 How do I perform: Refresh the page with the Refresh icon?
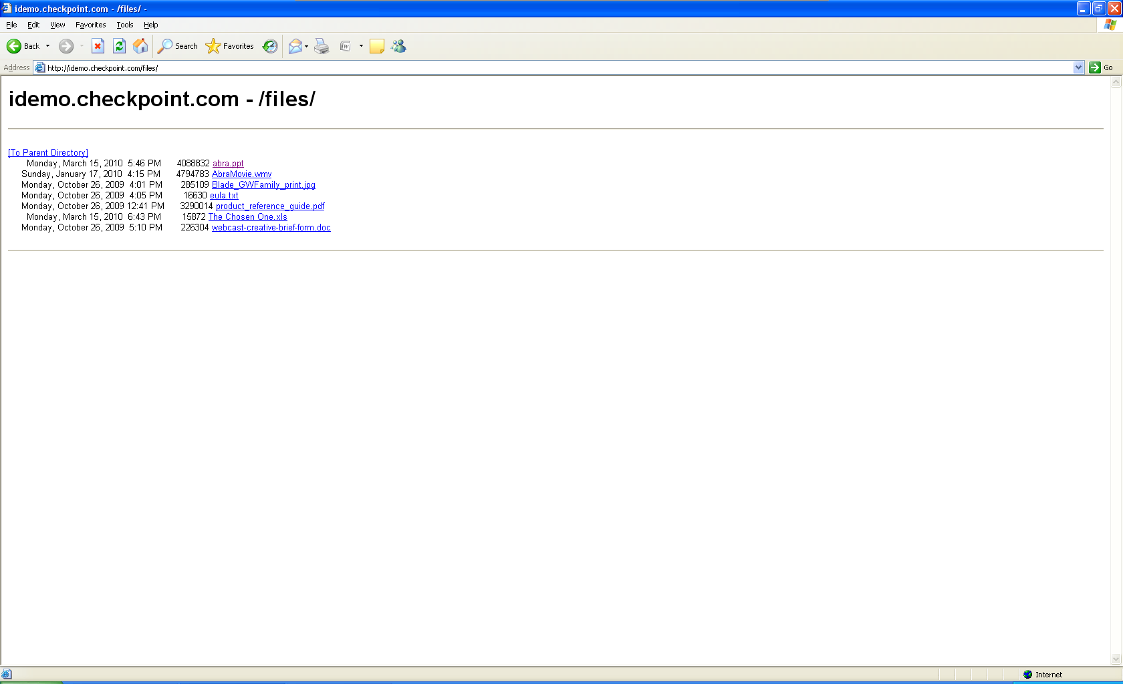(119, 46)
